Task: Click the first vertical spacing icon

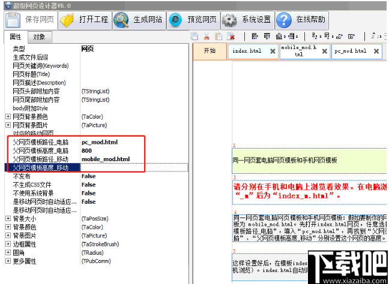Action: click(315, 37)
